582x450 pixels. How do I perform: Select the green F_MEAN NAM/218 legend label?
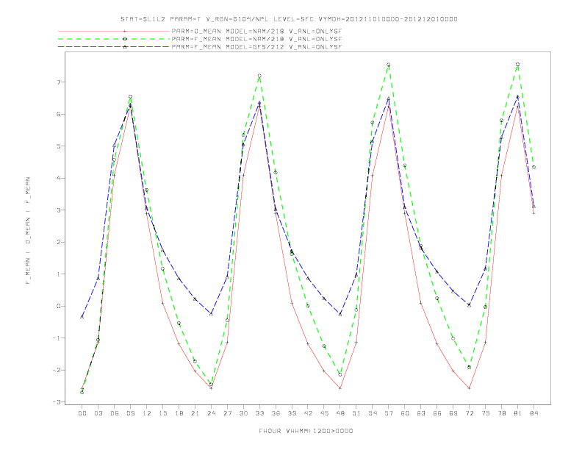(256, 39)
